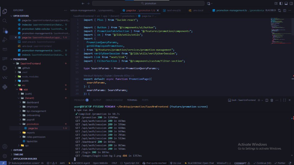Click the Prettier status bar item
The height and width of the screenshot is (165, 294).
280,163
